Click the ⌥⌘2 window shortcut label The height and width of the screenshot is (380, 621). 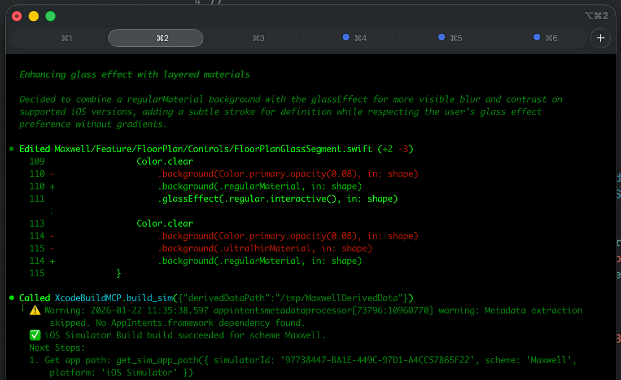(596, 16)
